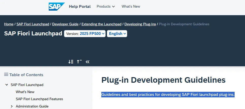The height and width of the screenshot is (109, 245).
Task: Open the SAP Fiori Launchpad breadcrumb link
Action: click(33, 24)
